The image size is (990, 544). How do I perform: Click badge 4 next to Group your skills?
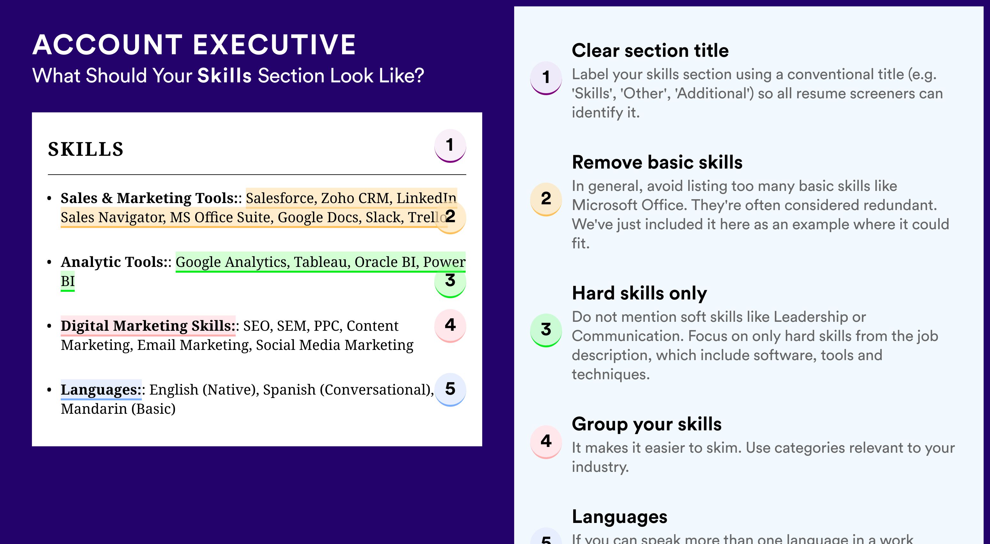[546, 442]
